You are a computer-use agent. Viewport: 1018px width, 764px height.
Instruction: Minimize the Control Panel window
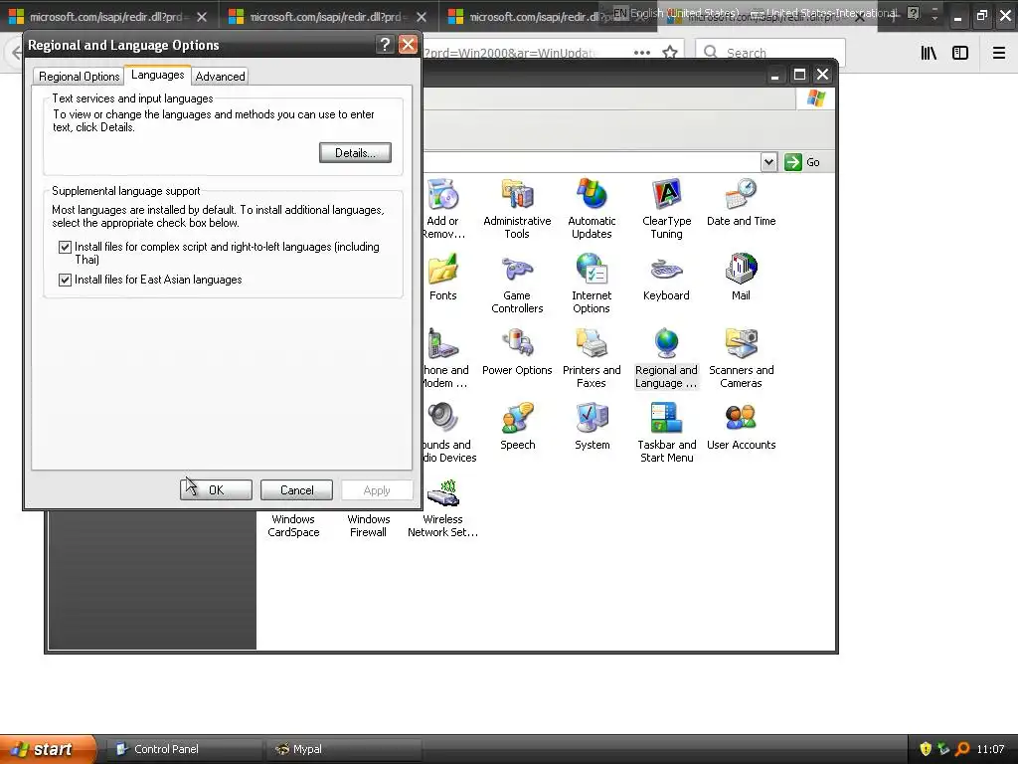click(774, 76)
